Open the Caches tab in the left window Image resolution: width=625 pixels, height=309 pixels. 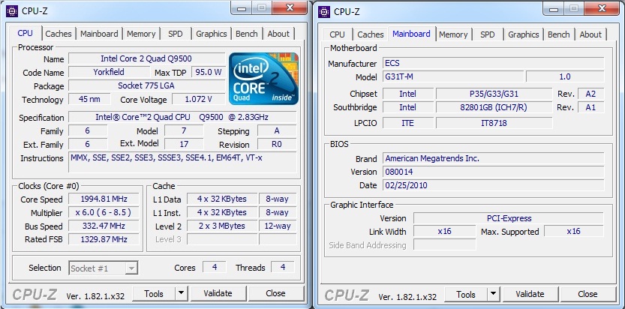(x=59, y=34)
